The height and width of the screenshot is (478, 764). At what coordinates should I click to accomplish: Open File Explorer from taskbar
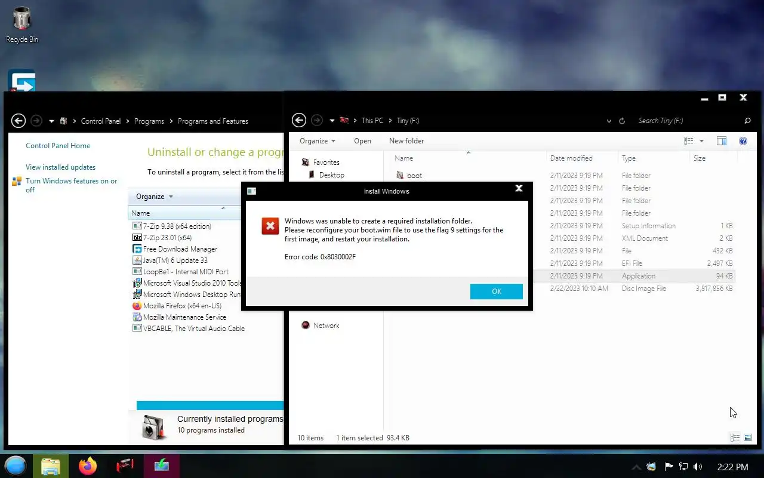[x=51, y=465]
